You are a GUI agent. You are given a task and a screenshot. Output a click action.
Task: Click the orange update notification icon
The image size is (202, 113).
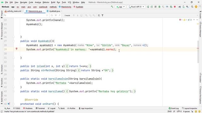coord(196,7)
